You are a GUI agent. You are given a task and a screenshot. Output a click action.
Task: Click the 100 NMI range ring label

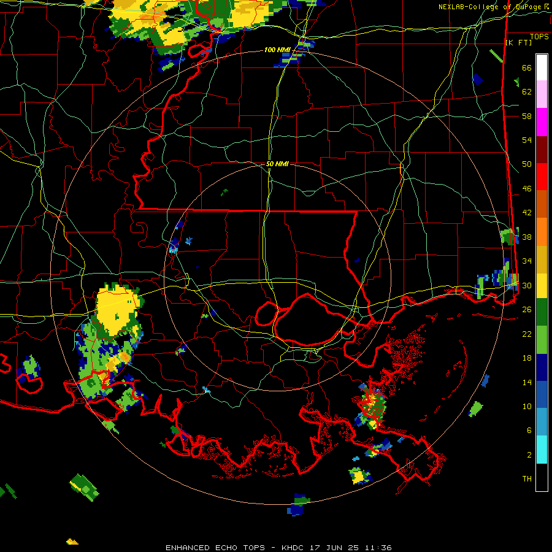click(277, 50)
